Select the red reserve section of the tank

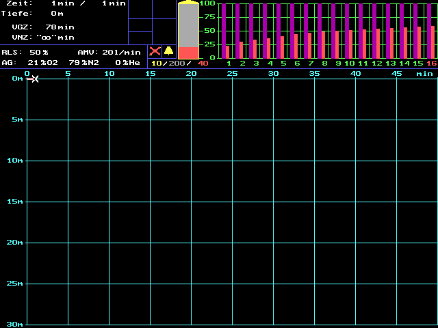click(188, 53)
